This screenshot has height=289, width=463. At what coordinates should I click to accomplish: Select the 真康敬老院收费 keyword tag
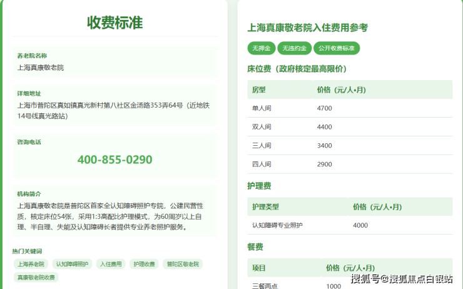[36, 277]
